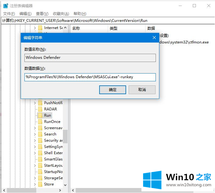Expand the StartLayou... tree node
This screenshot has width=215, height=193.
tap(35, 165)
